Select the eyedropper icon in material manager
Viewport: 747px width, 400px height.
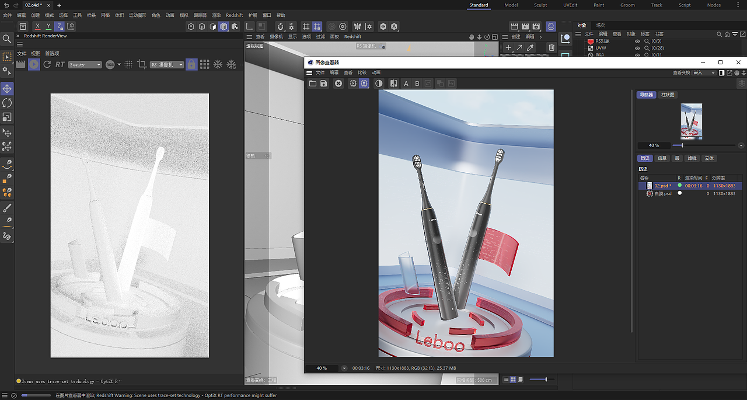pos(530,47)
